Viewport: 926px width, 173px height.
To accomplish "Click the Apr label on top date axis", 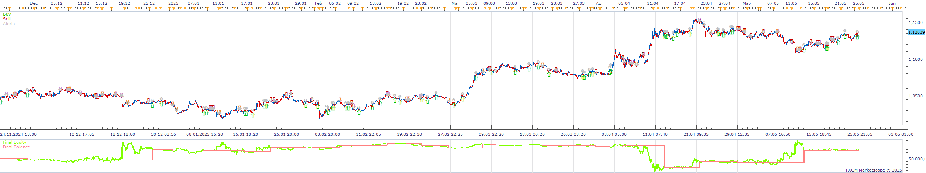I will point(600,3).
